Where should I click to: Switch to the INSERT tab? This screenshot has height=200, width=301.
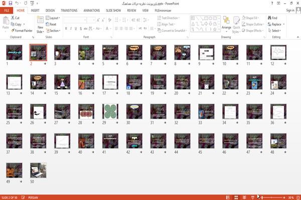35,11
